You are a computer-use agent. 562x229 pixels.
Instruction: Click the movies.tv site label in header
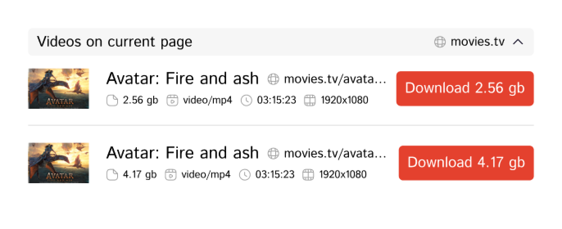[477, 42]
